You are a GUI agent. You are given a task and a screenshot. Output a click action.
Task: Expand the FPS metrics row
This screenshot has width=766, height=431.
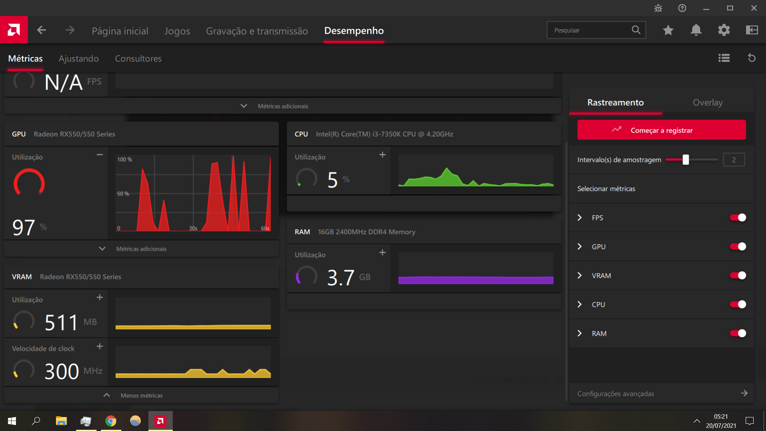click(x=580, y=217)
